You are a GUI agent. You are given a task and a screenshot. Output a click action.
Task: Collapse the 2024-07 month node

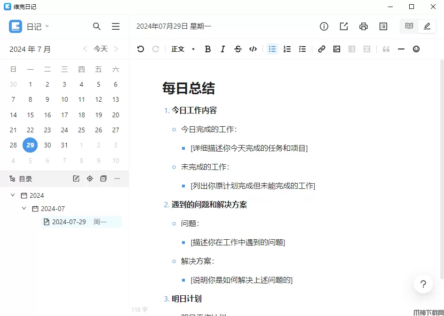coord(24,209)
